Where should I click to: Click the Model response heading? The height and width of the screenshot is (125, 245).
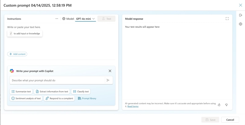tap(134, 19)
